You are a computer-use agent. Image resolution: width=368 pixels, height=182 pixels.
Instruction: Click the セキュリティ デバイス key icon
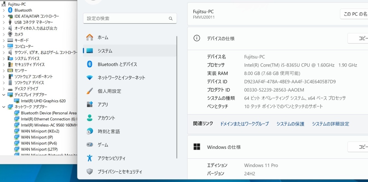coord(10,64)
